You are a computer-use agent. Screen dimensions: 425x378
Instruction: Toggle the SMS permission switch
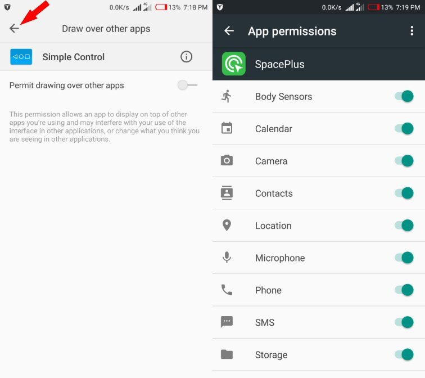(404, 322)
